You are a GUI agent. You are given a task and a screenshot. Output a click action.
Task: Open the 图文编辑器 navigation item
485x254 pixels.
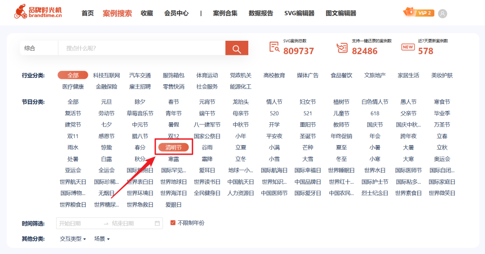(x=341, y=13)
